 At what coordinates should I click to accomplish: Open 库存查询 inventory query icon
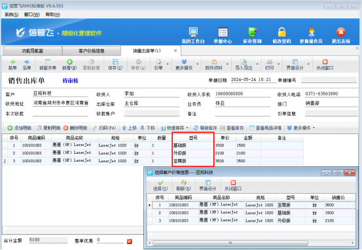252,32
